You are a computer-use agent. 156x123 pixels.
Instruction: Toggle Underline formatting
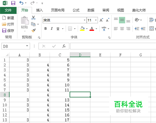coord(58,29)
